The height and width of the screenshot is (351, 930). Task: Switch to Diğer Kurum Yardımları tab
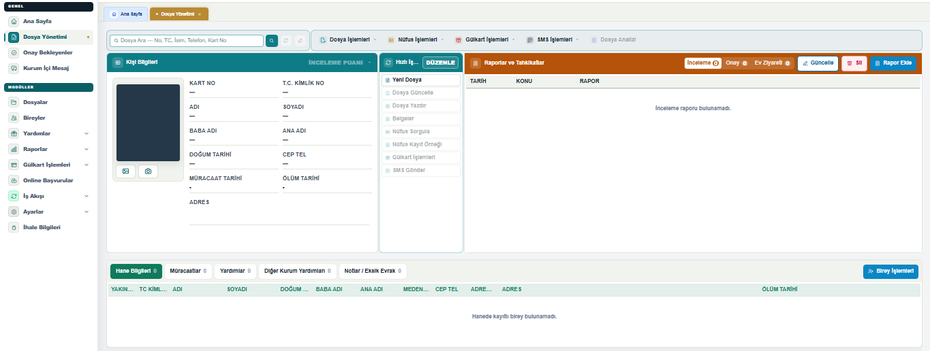click(x=298, y=271)
